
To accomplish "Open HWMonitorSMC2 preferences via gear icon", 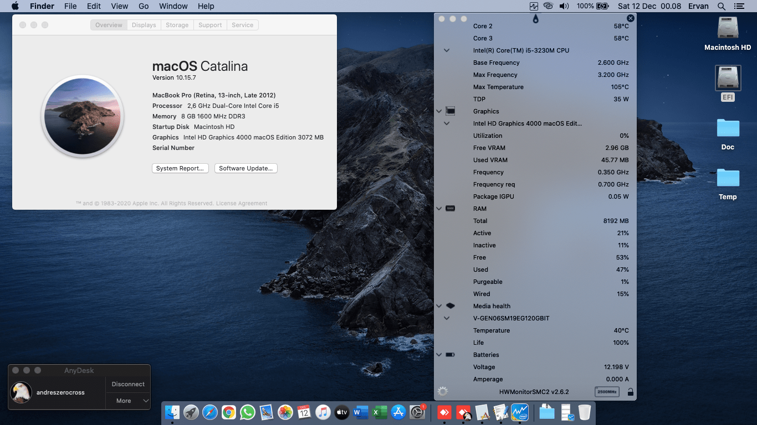I will [x=442, y=390].
